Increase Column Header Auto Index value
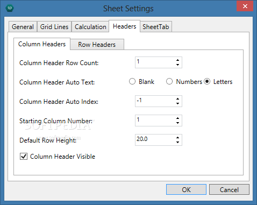 coord(177,99)
